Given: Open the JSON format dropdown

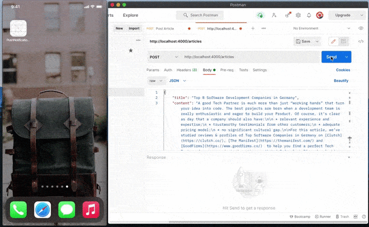Looking at the screenshot, I should (178, 81).
